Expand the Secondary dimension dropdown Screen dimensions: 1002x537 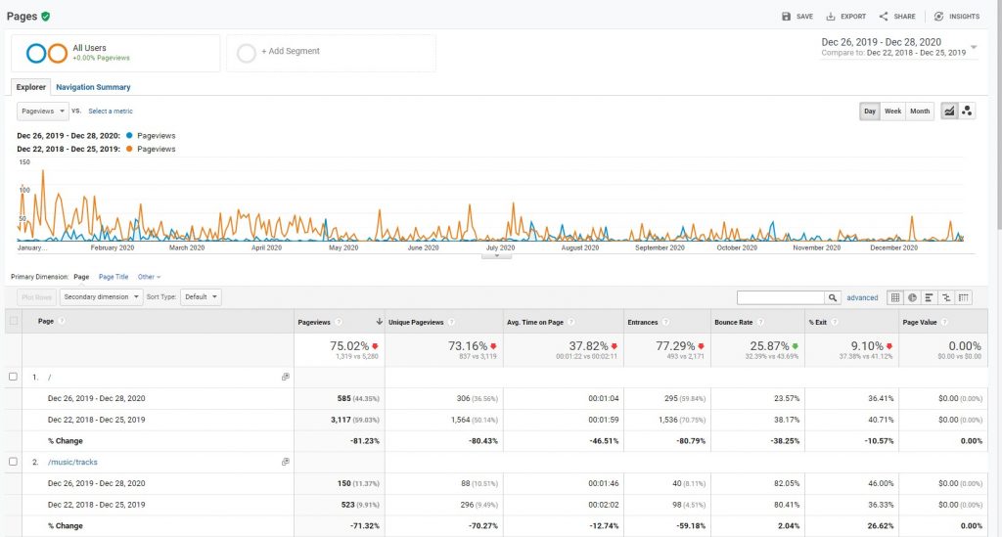click(x=101, y=297)
